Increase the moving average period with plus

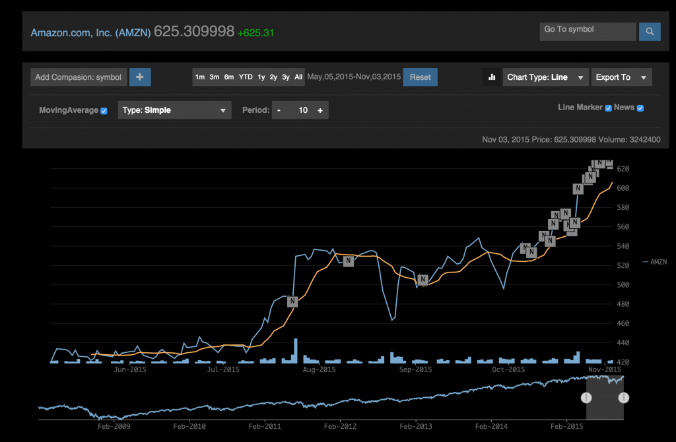[x=320, y=110]
